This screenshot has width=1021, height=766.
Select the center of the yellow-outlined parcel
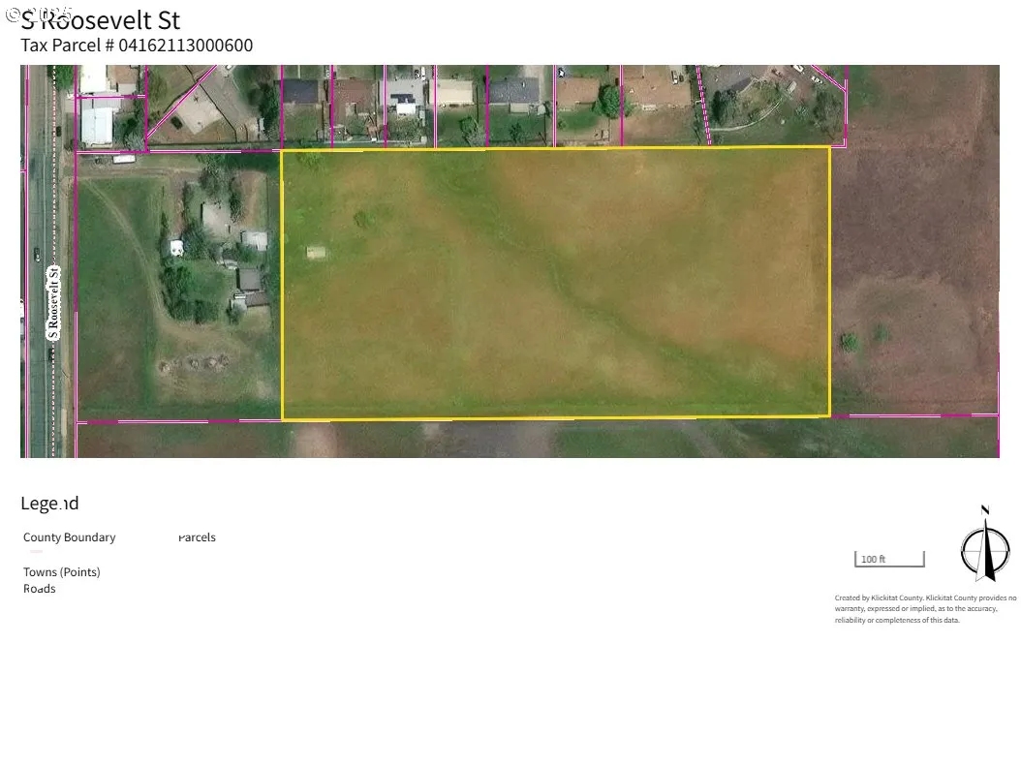(556, 283)
